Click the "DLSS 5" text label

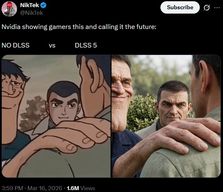click(x=86, y=45)
